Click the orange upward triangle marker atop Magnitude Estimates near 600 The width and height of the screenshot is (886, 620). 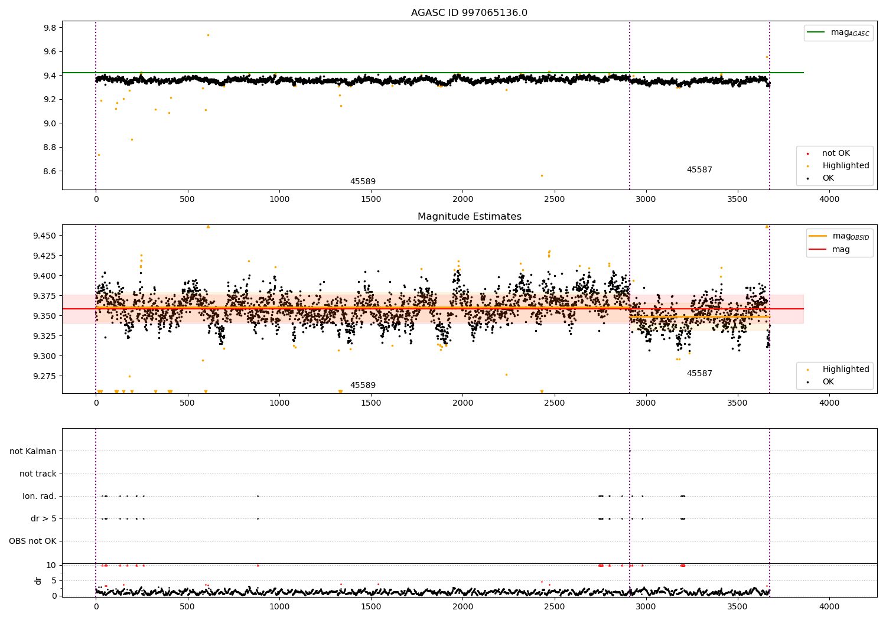[x=208, y=226]
